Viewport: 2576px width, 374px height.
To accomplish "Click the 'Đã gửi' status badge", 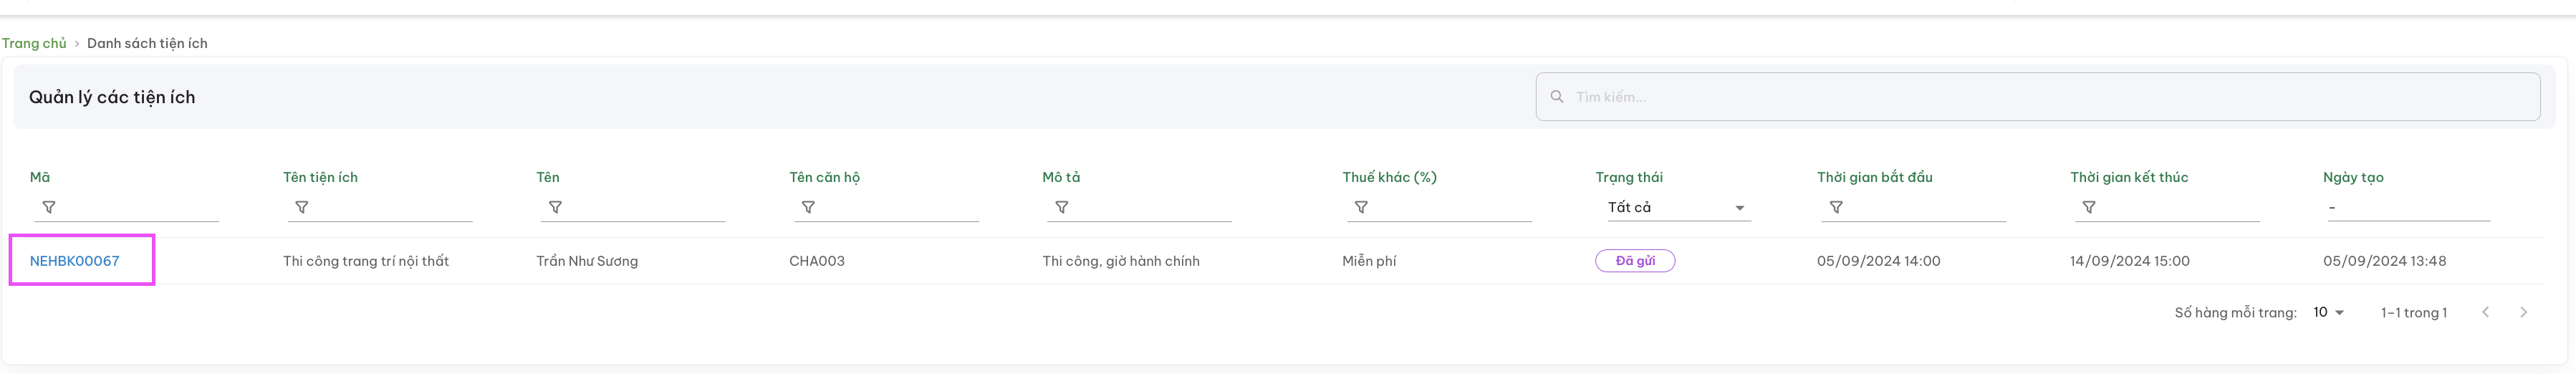I will [1635, 261].
